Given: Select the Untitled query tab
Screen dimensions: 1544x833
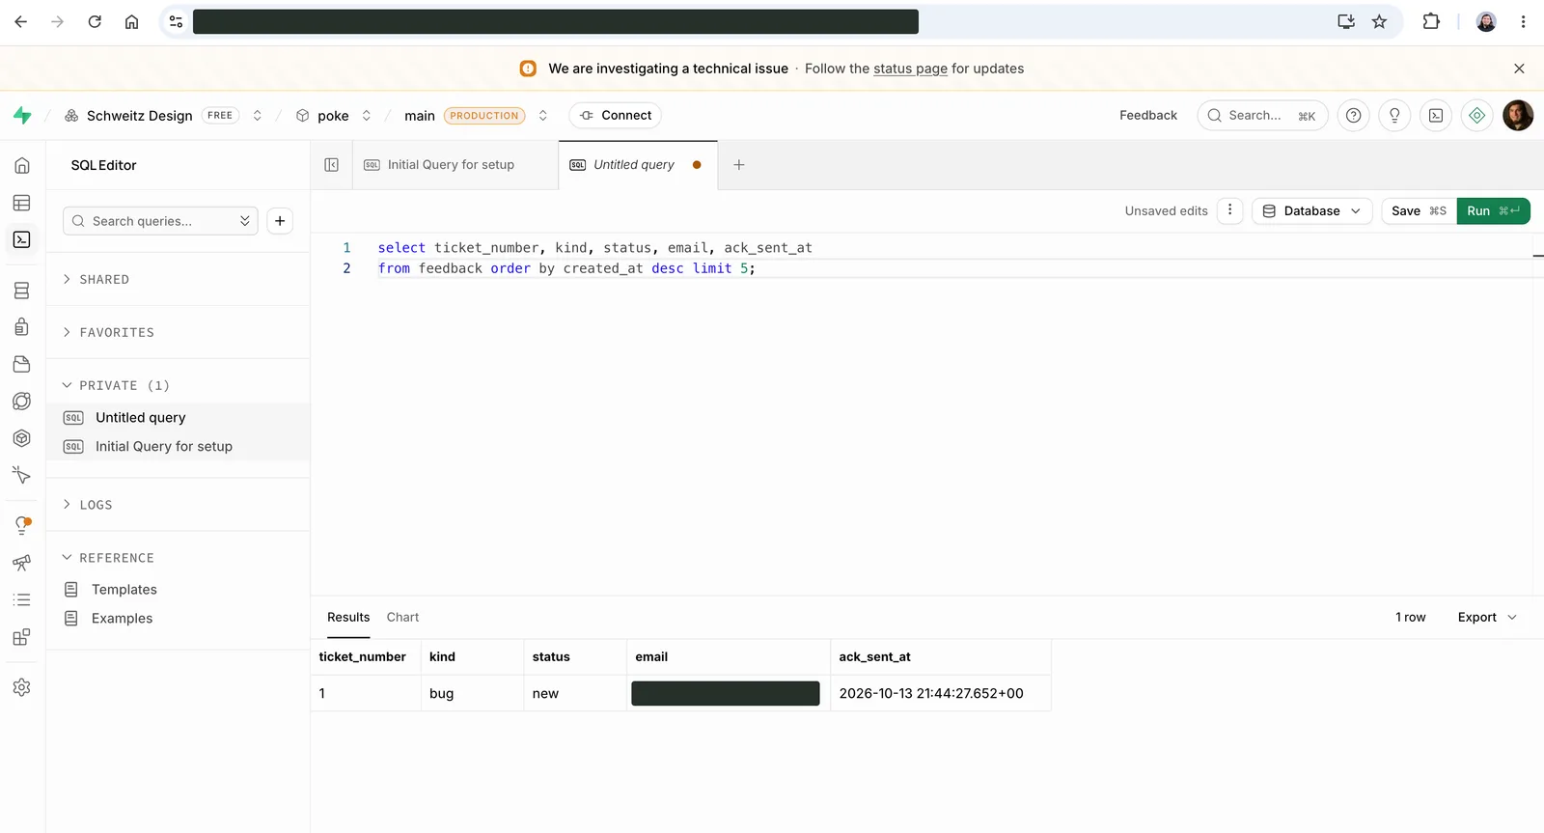Looking at the screenshot, I should 638,165.
